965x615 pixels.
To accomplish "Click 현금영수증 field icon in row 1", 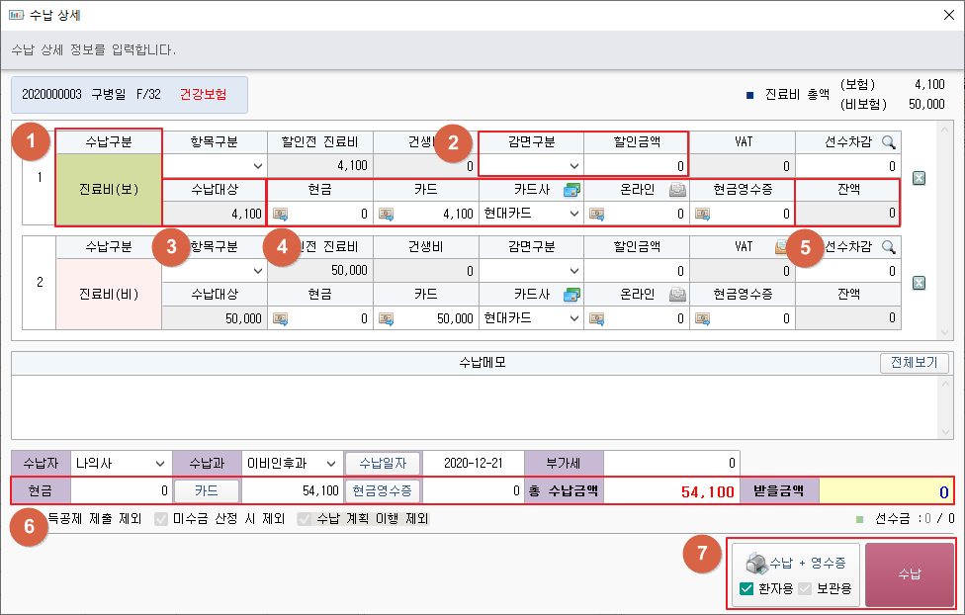I will (702, 213).
